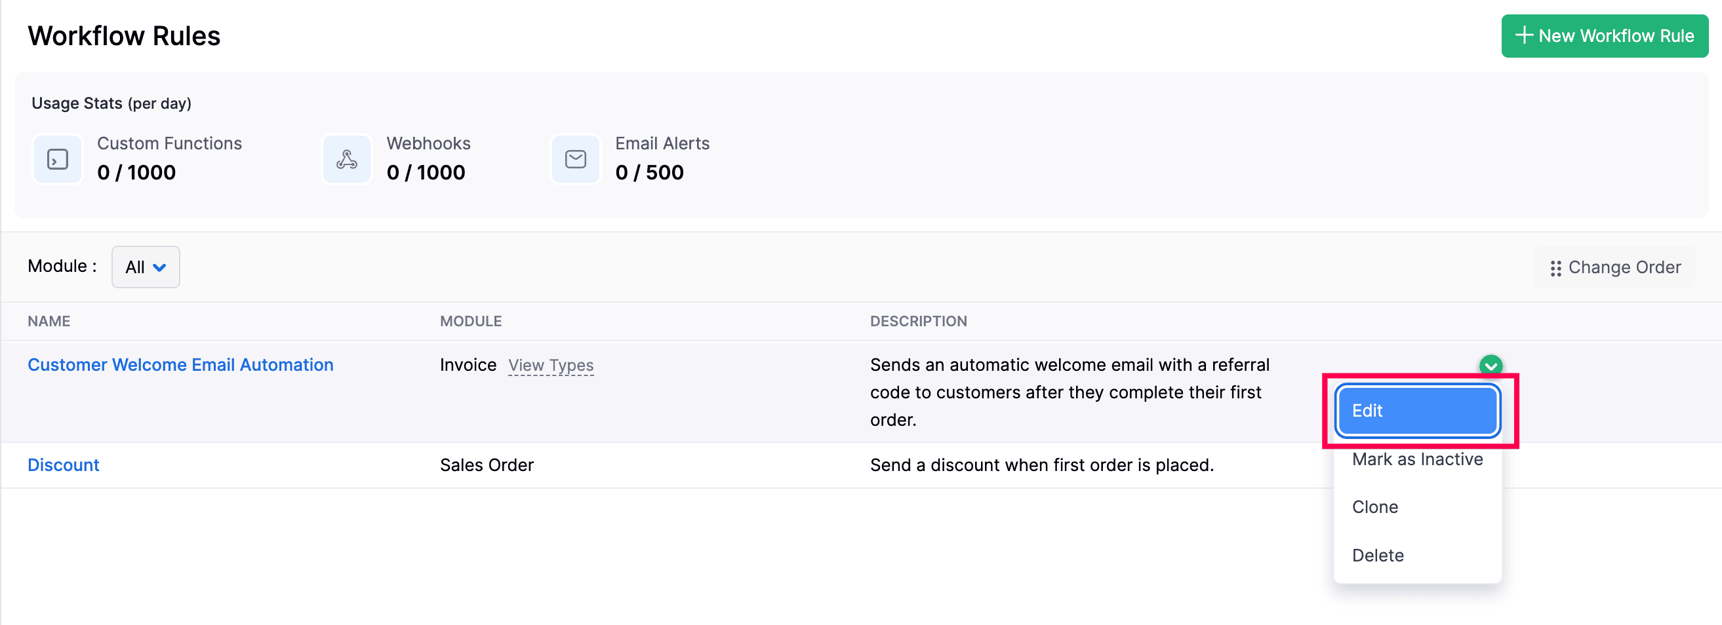Click the New Workflow Rule button
The width and height of the screenshot is (1722, 625).
(1605, 36)
